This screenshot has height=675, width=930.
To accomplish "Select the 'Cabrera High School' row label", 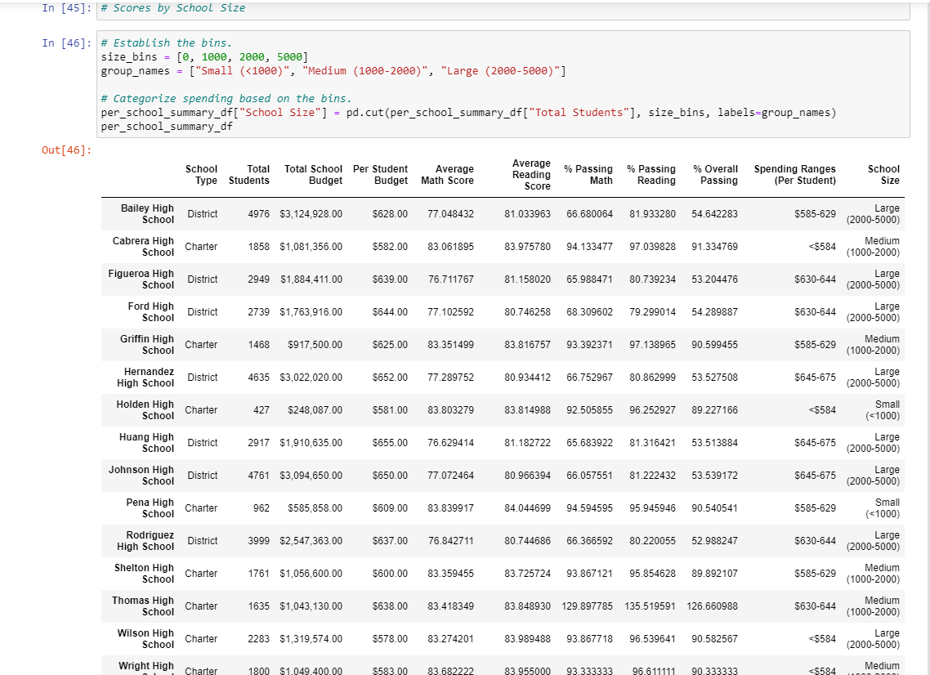I will pyautogui.click(x=143, y=247).
